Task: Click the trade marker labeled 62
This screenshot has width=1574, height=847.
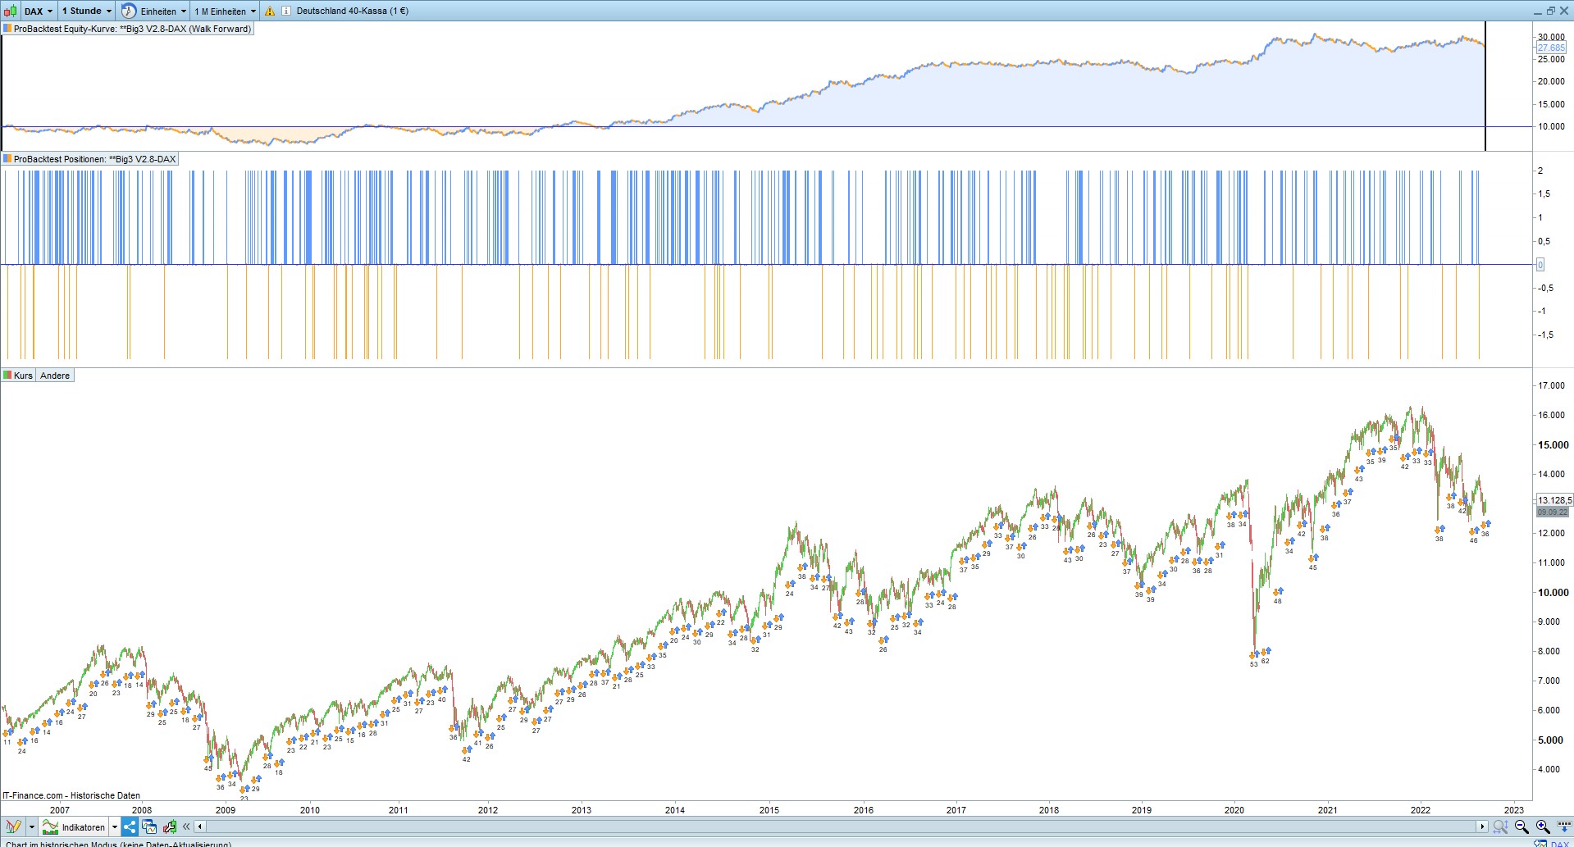Action: 1266,656
